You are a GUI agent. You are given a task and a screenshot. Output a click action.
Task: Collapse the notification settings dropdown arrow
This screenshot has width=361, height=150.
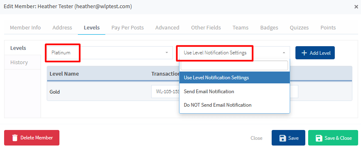284,53
